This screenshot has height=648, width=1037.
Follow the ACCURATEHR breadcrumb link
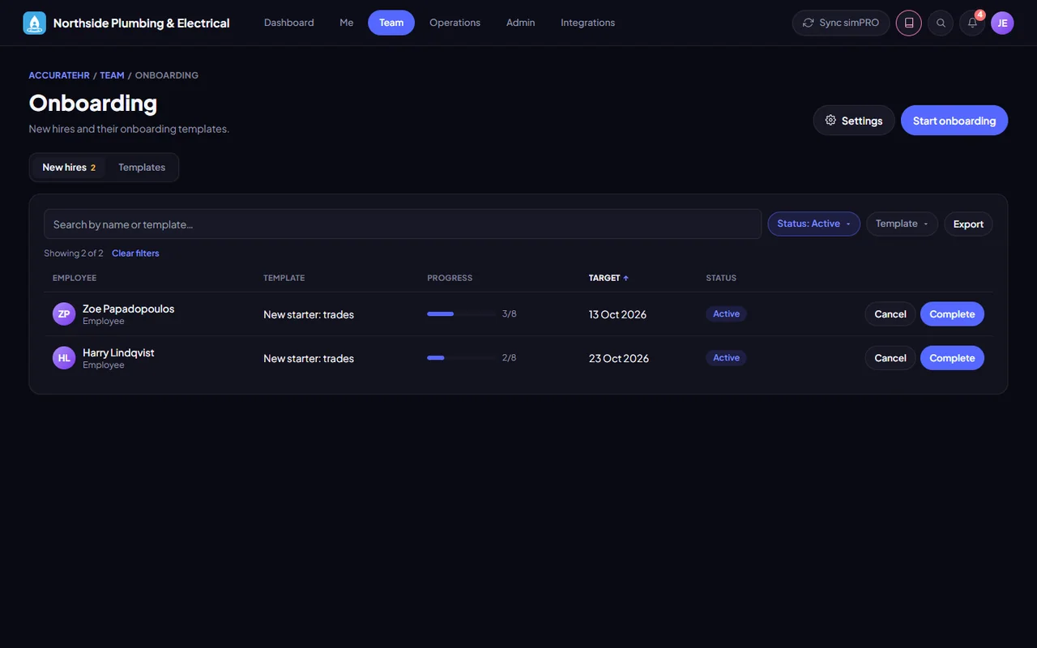pyautogui.click(x=59, y=75)
